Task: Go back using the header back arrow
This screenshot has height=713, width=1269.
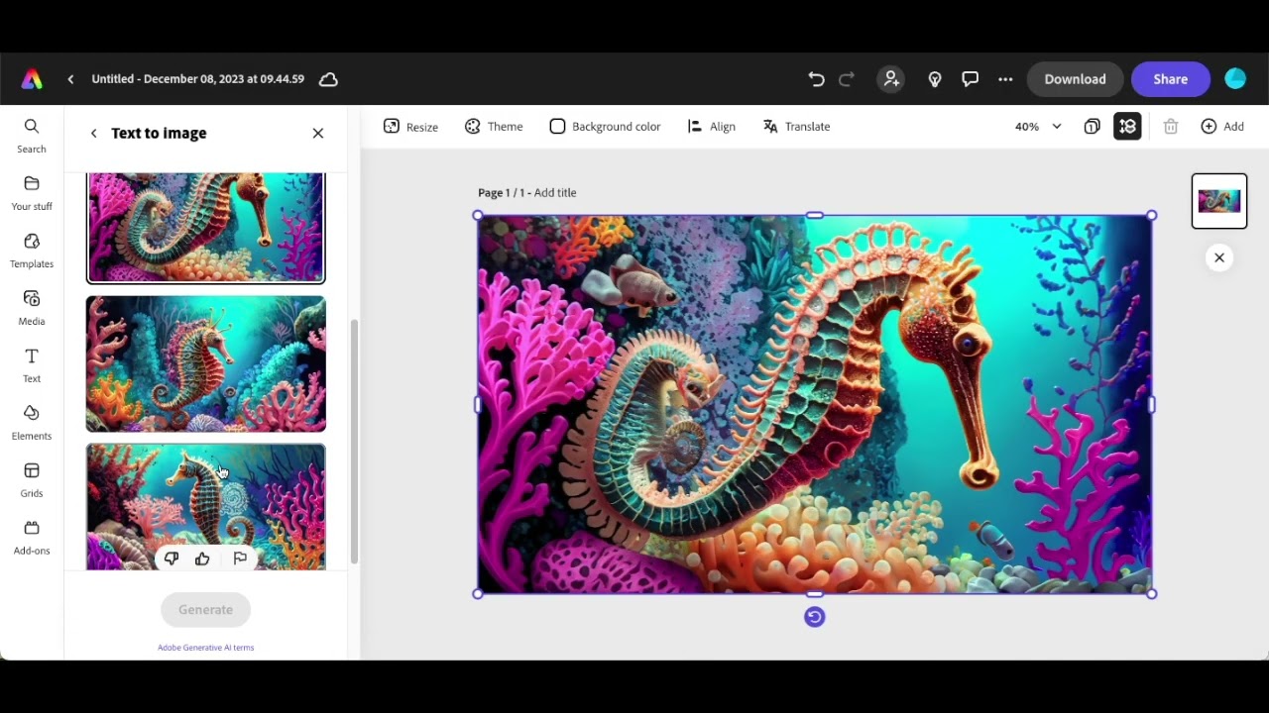Action: tap(70, 79)
